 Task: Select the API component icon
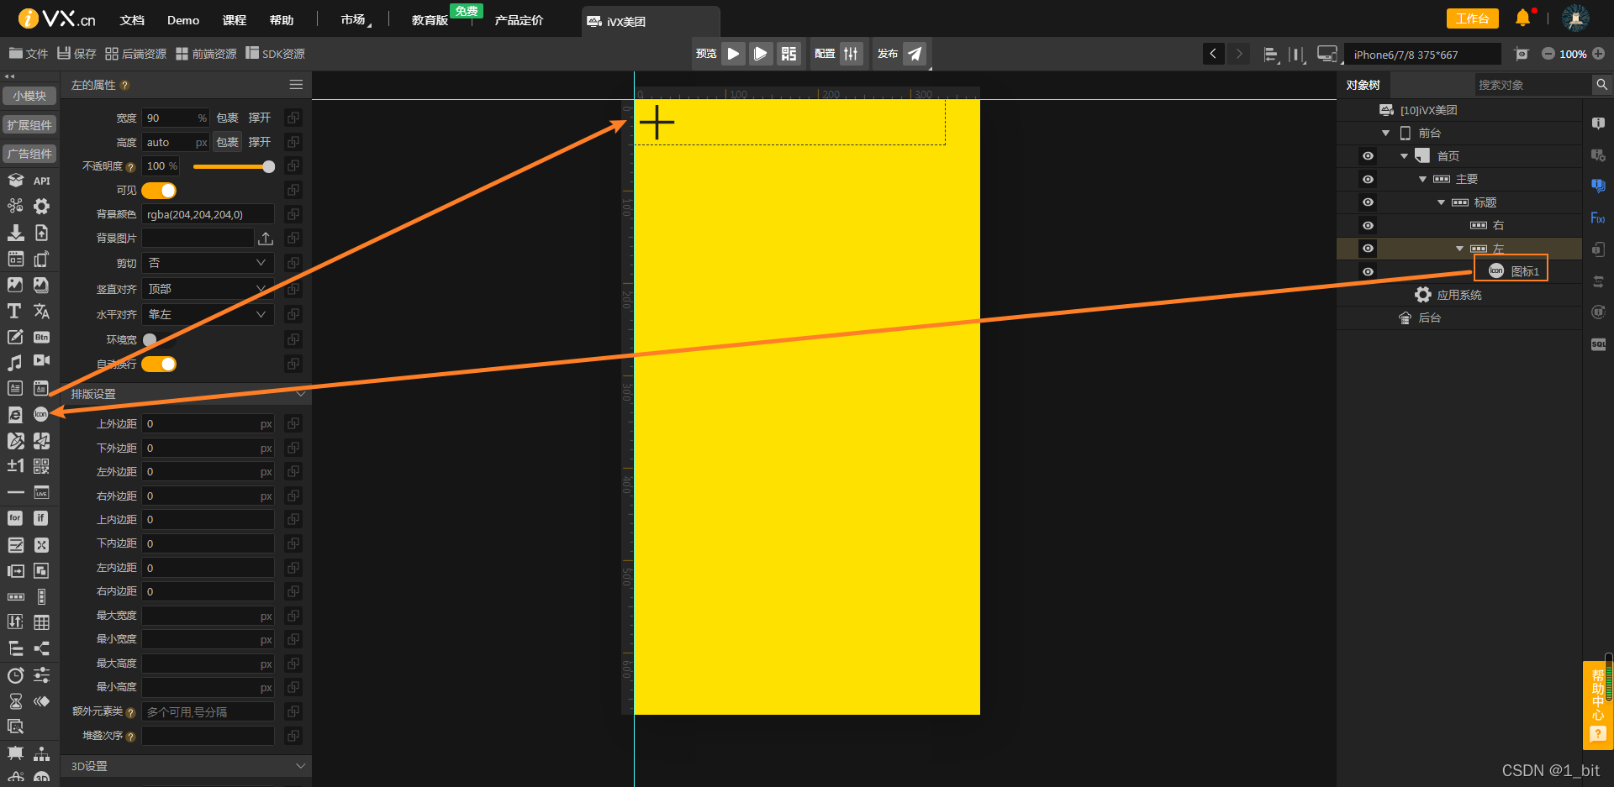(x=41, y=181)
